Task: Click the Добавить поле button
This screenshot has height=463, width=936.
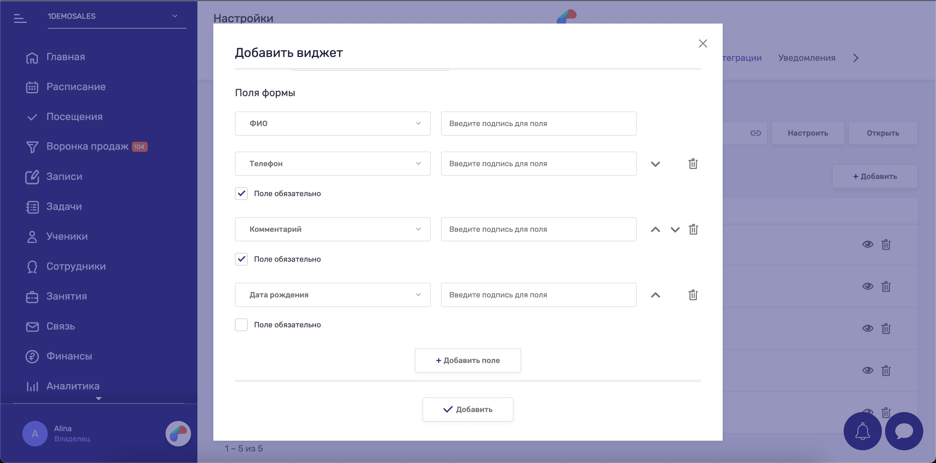Action: tap(468, 360)
